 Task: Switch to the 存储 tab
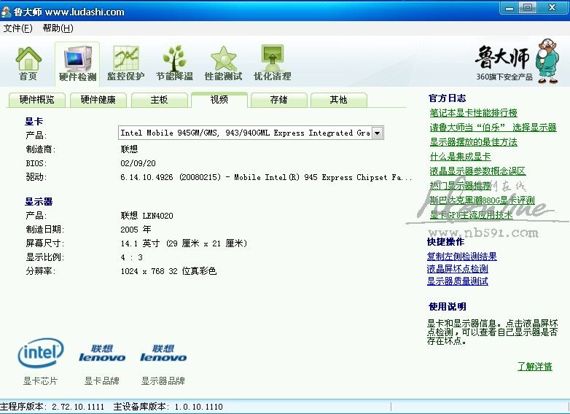pos(279,100)
